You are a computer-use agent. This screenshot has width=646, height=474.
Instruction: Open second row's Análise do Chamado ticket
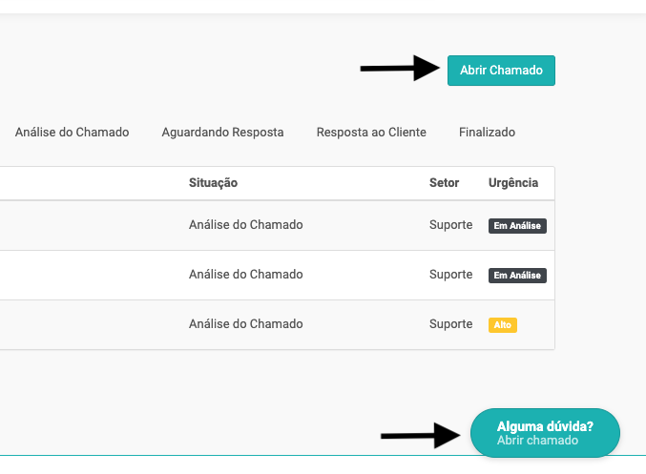245,275
